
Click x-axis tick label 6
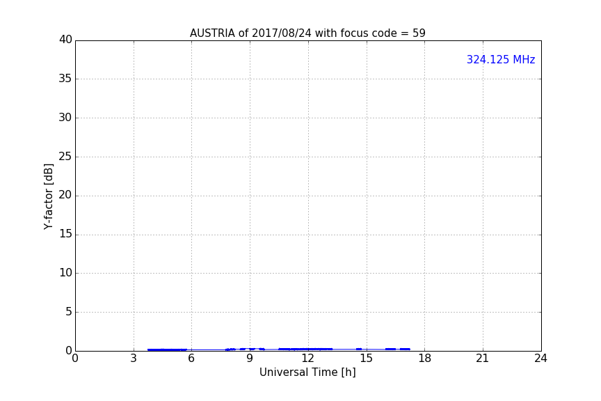click(x=191, y=359)
